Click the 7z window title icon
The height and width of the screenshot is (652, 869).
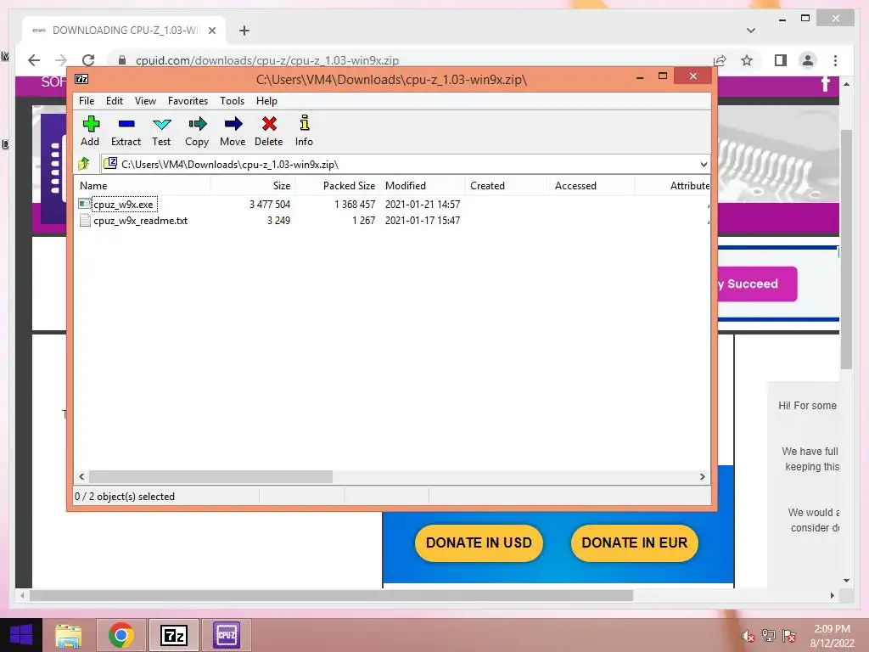[81, 79]
